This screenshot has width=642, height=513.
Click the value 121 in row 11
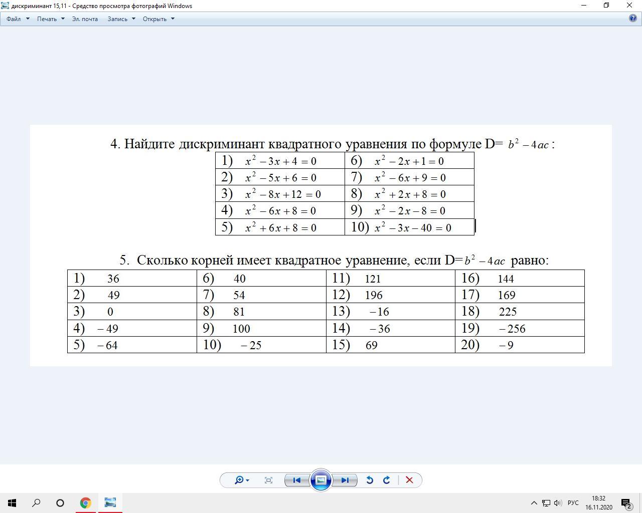[373, 279]
